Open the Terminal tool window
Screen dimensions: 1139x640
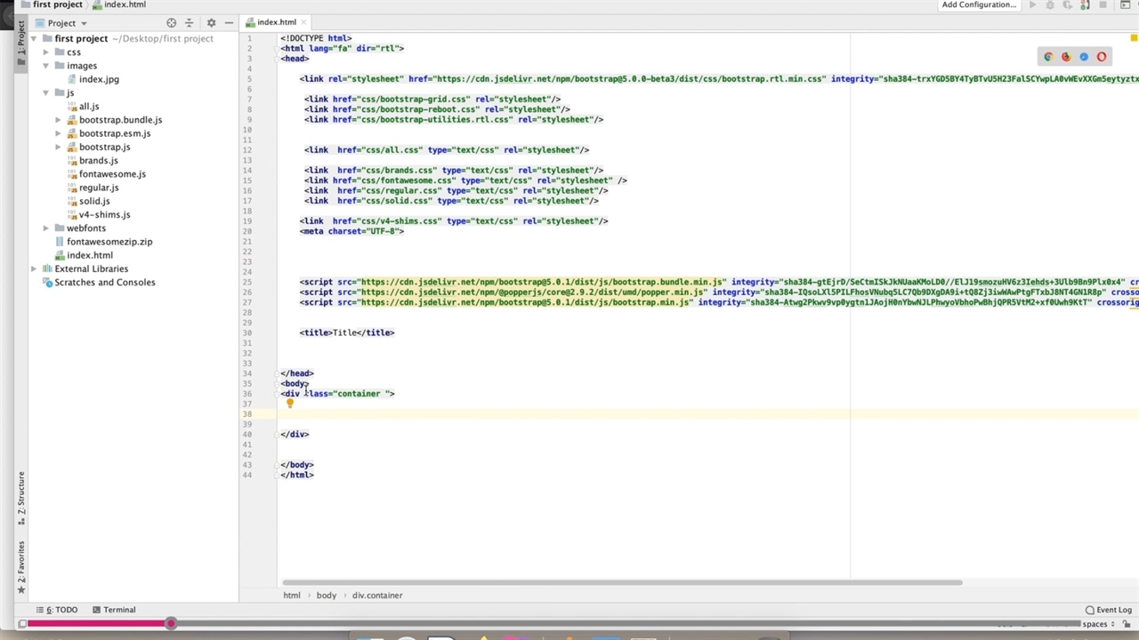114,610
